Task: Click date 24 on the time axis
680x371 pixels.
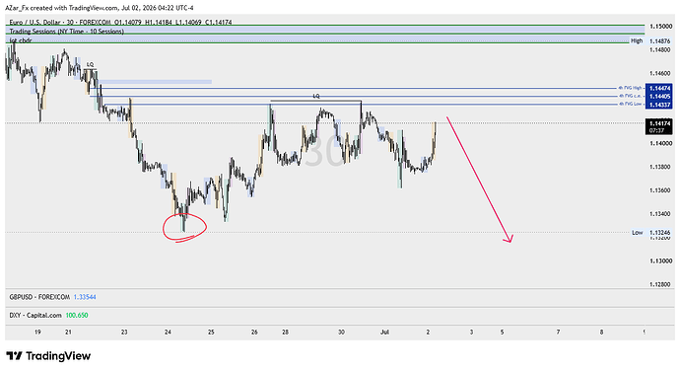Action: 168,333
